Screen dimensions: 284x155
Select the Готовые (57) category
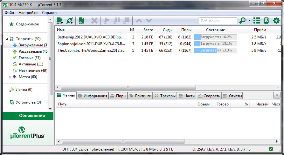click(x=30, y=58)
